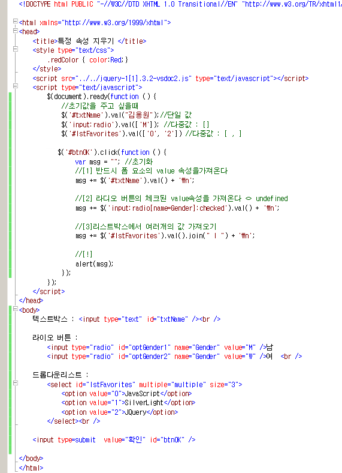Click the value="확인" attribute of the submit input

point(125,440)
